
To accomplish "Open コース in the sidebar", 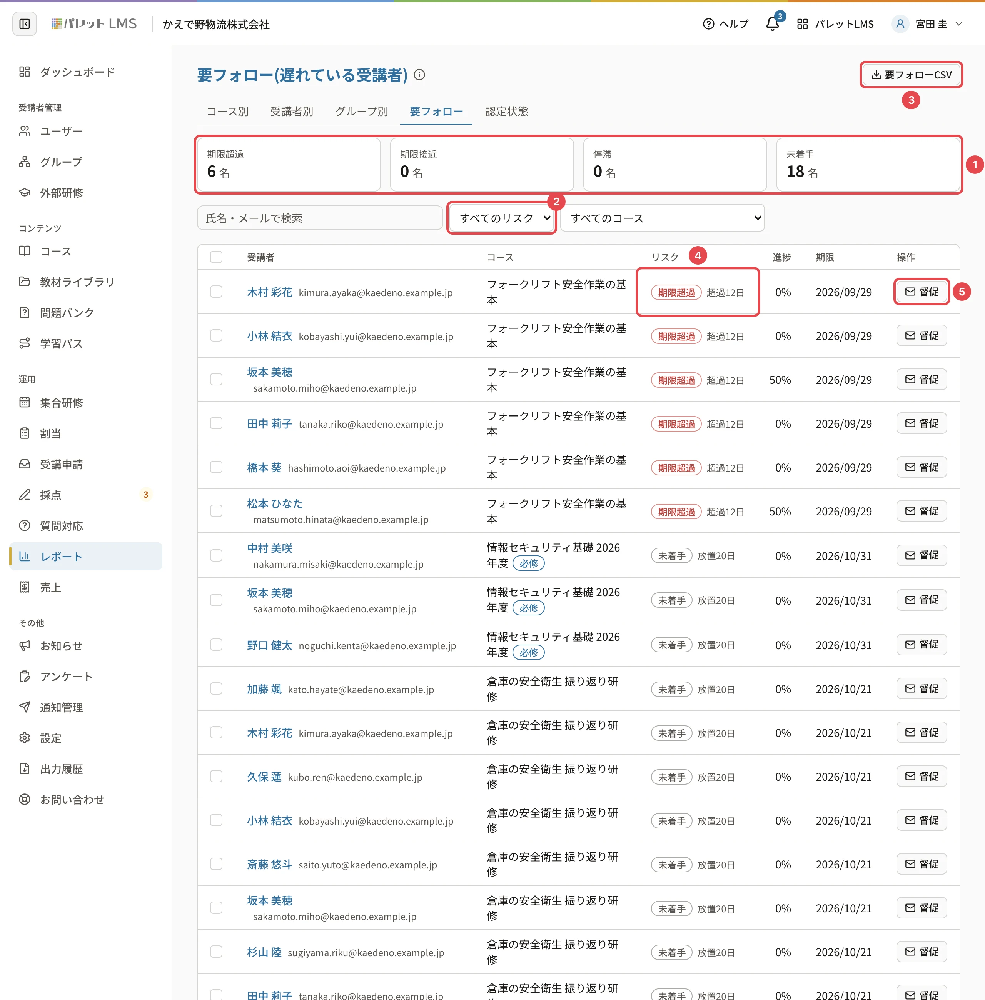I will [x=86, y=251].
